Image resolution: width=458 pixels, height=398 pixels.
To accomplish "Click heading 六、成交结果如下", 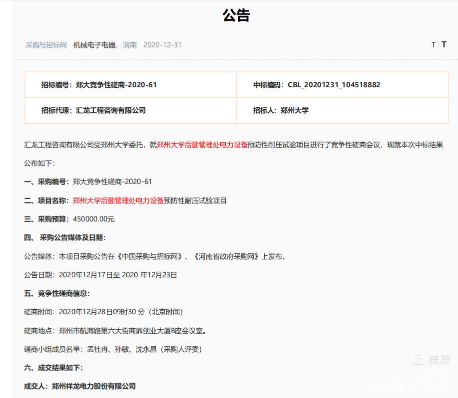I will [54, 368].
